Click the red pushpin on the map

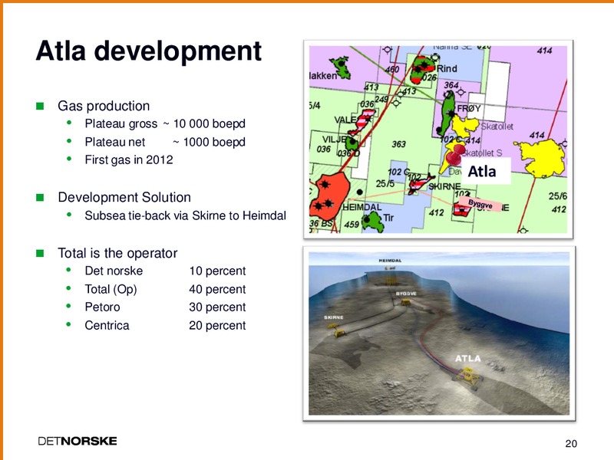(455, 155)
